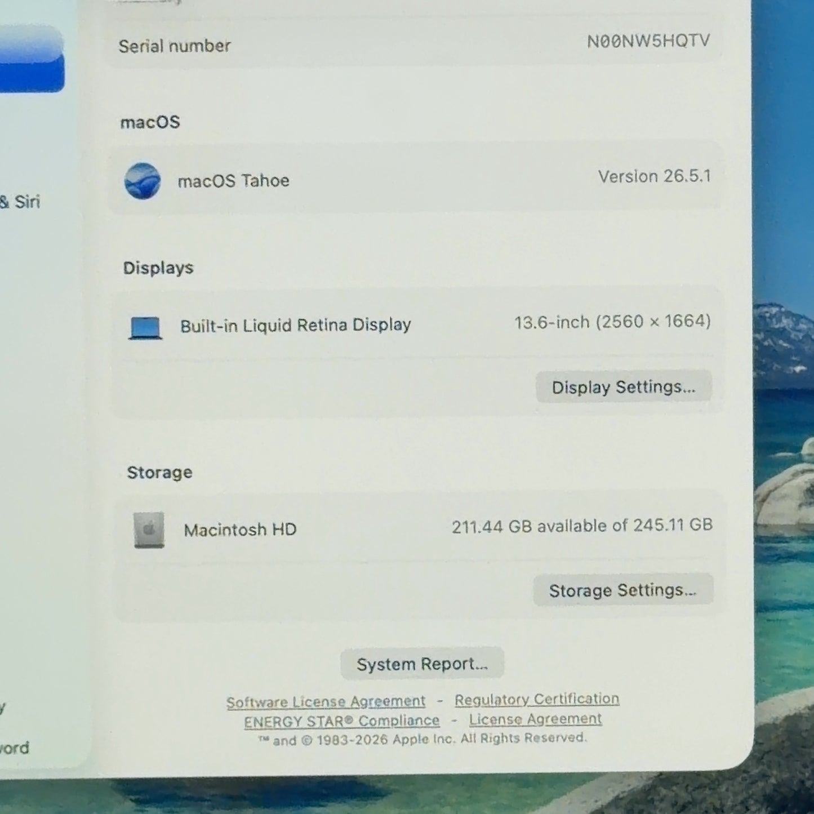Click the macOS section heading

pyautogui.click(x=150, y=122)
